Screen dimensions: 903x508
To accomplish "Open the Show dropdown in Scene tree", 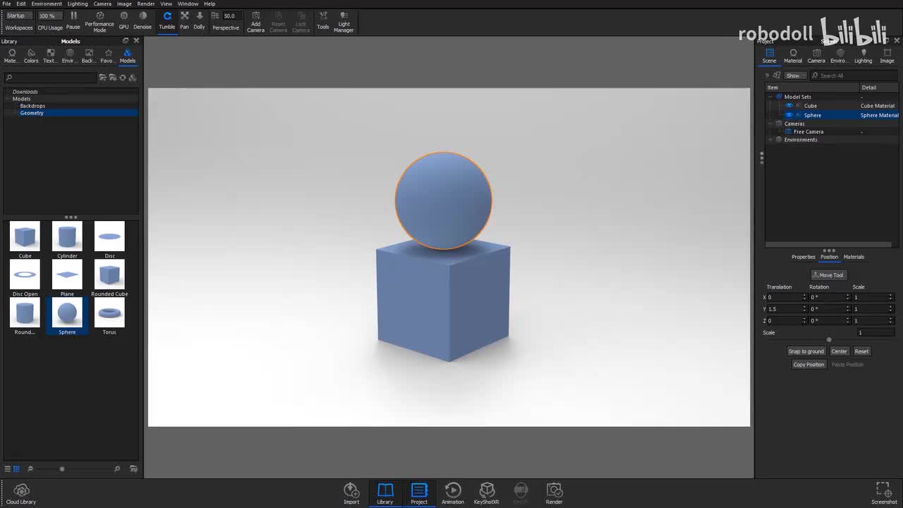I will coord(794,75).
